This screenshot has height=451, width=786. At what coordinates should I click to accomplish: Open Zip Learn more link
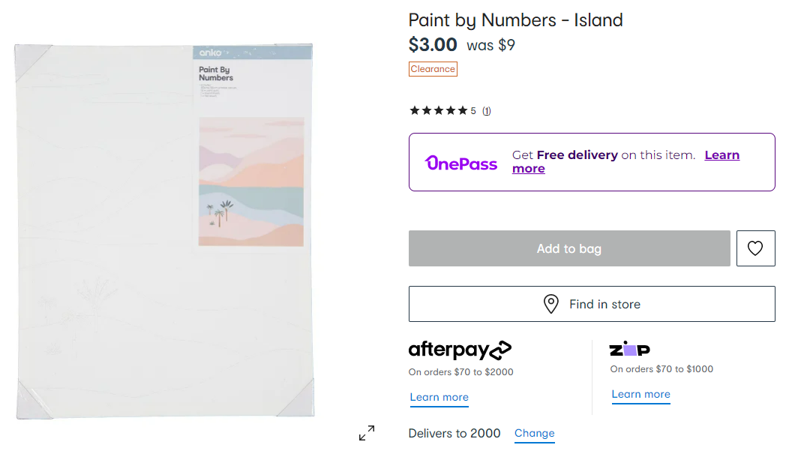pos(640,395)
